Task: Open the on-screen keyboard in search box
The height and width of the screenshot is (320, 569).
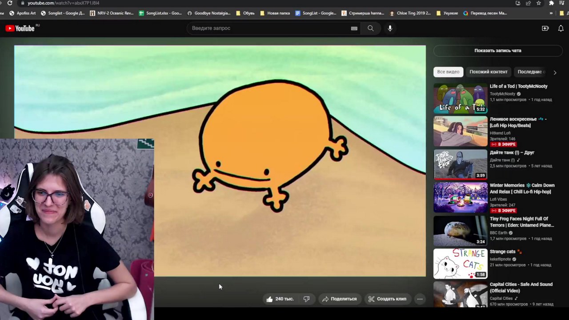Action: (354, 28)
